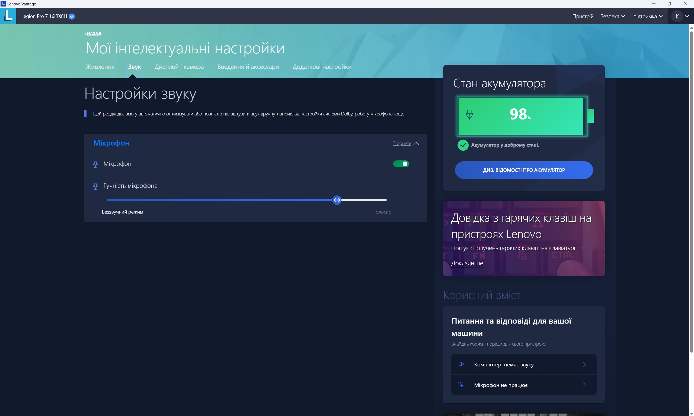Click the ДИВ. ВІДОМОСТІ ПРО АКУМУЛЯТОР button

(524, 170)
